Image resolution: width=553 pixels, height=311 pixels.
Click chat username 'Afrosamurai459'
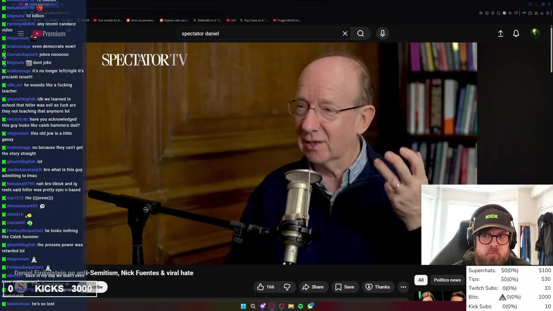click(22, 206)
